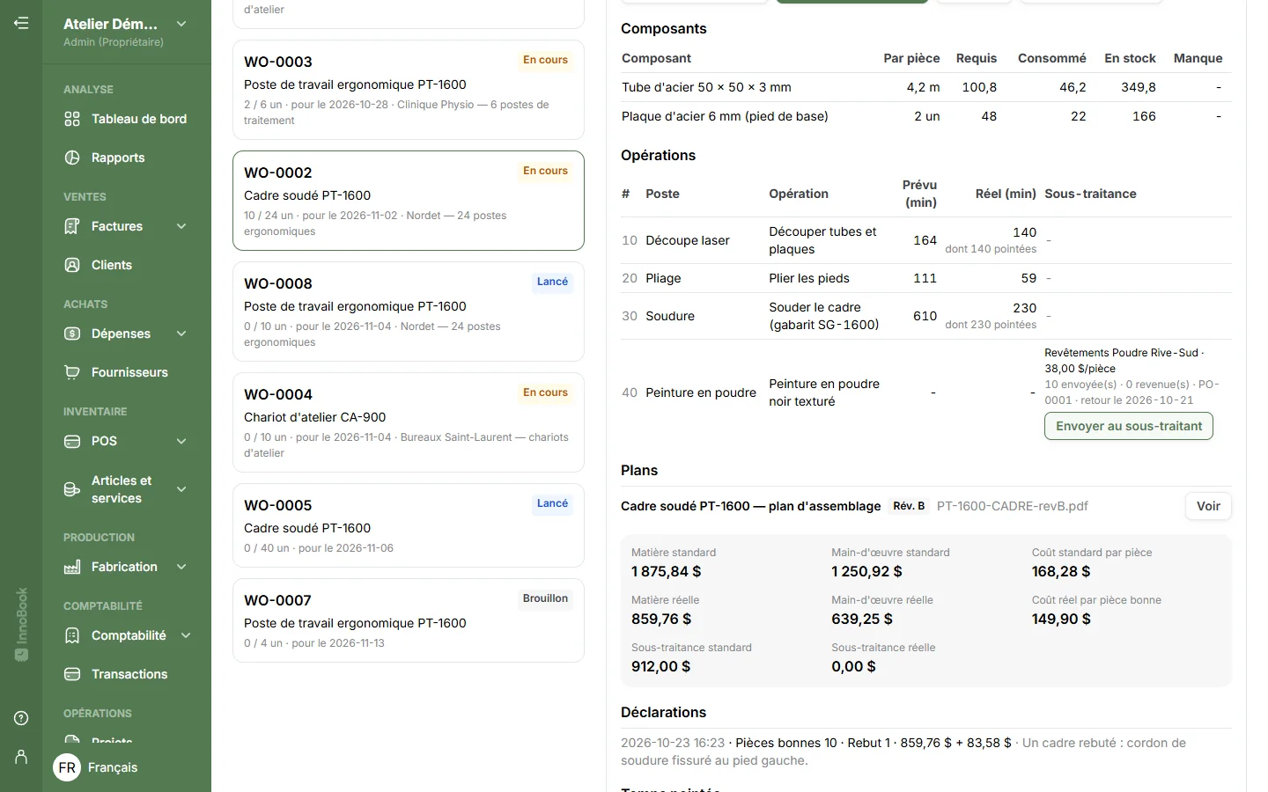Click the Rapports chart icon
The width and height of the screenshot is (1268, 792).
point(72,158)
